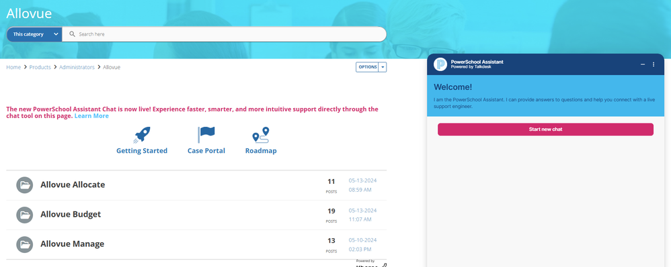
Task: Open the chat widget three-dot menu
Action: (654, 64)
